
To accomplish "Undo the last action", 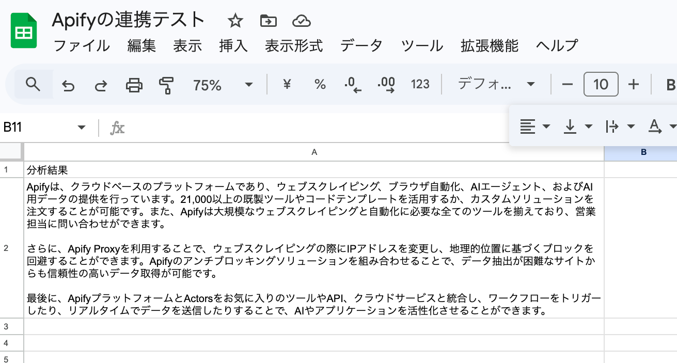I will [x=68, y=85].
